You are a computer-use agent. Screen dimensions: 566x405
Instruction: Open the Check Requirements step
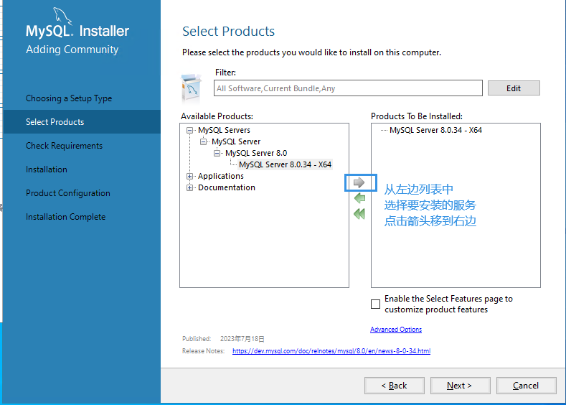click(x=65, y=146)
